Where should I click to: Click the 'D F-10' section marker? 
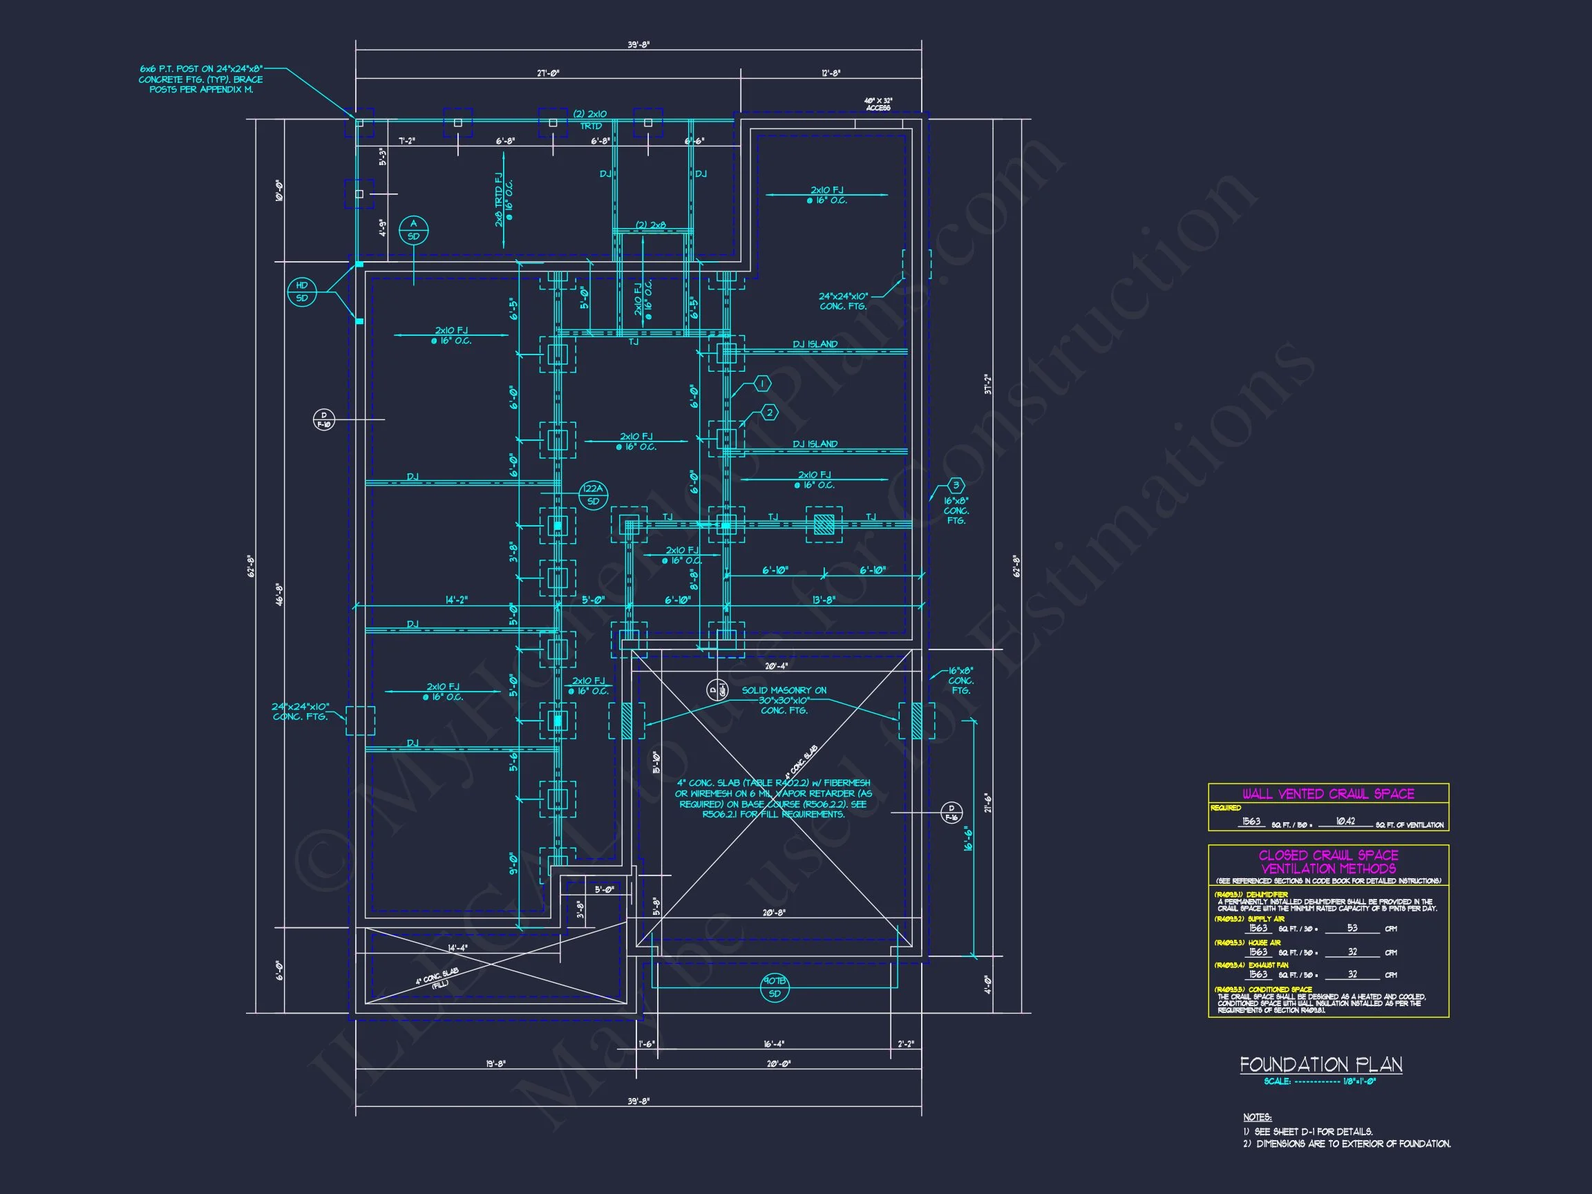[323, 419]
